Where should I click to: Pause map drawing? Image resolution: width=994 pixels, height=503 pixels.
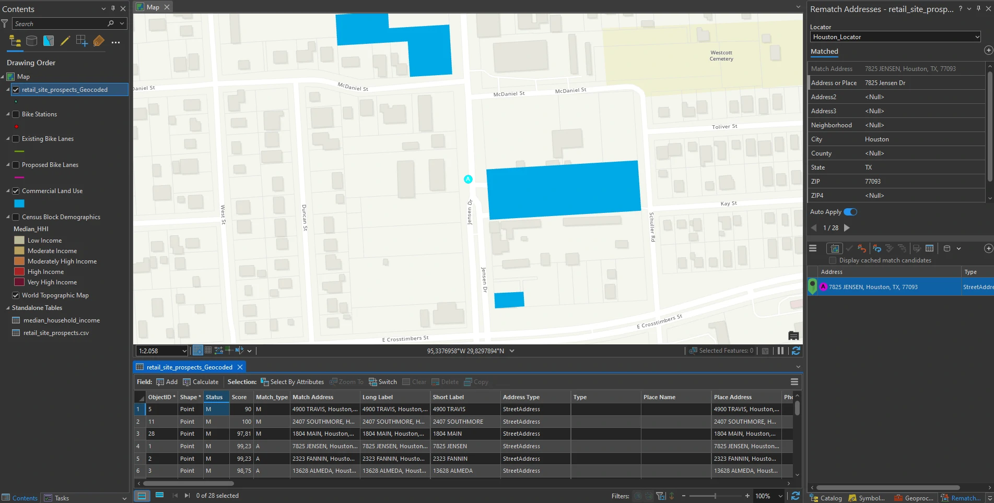[780, 351]
